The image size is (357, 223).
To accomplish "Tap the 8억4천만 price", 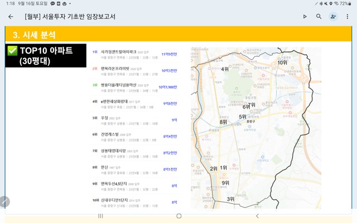I will click(x=170, y=137).
